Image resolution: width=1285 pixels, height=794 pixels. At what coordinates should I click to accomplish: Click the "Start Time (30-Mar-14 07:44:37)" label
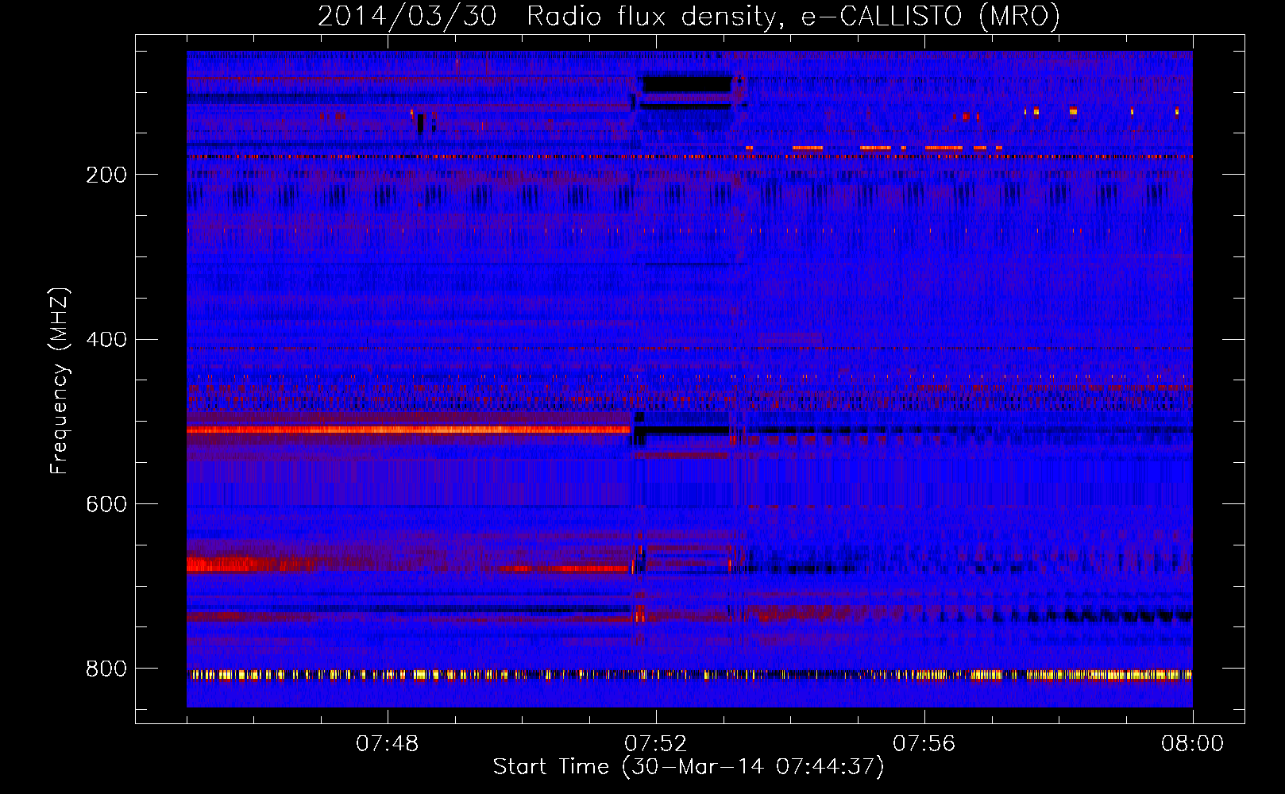(689, 767)
